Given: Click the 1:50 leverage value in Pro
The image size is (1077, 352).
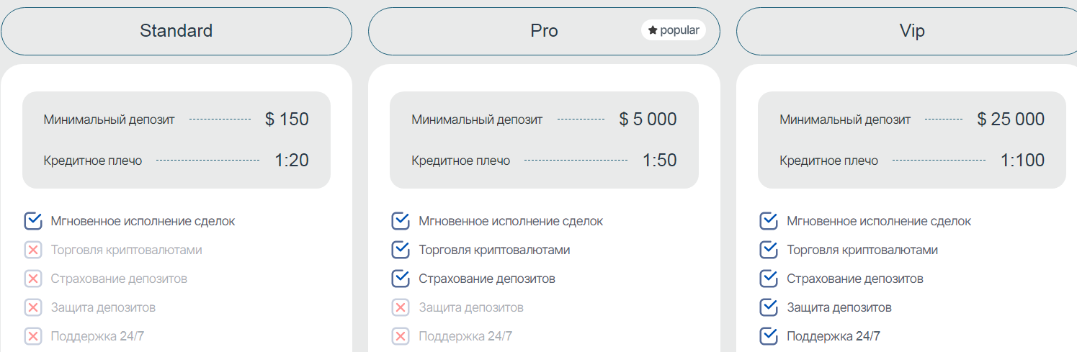Looking at the screenshot, I should click(x=659, y=161).
